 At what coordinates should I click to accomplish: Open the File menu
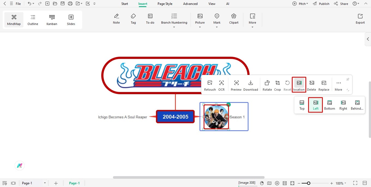[18, 4]
